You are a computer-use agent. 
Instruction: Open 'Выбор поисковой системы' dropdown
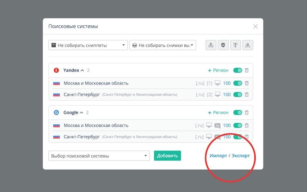[x=99, y=156]
